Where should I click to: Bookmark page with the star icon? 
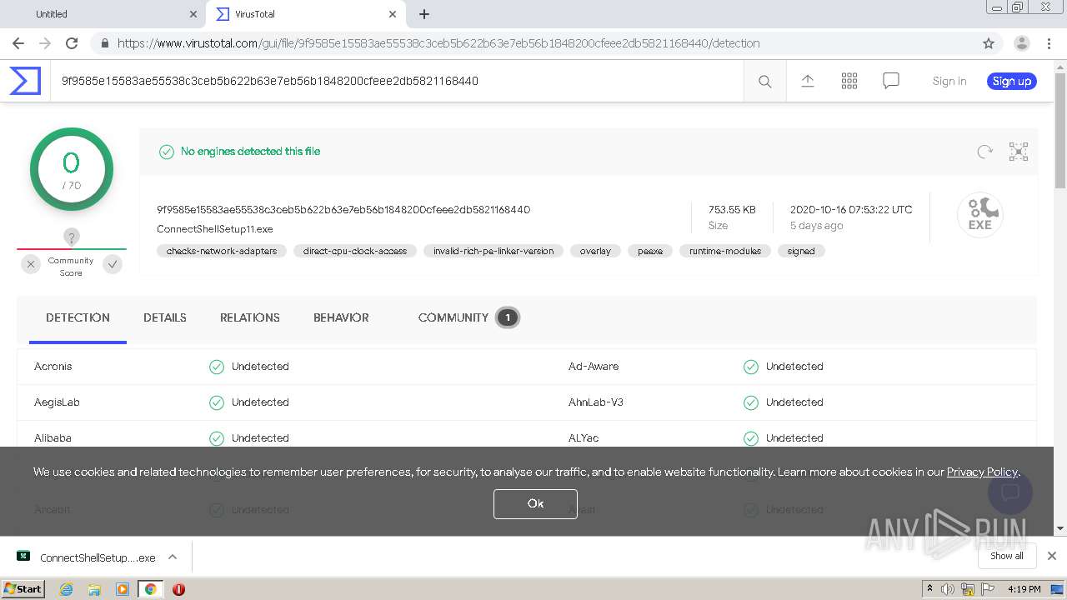[x=989, y=43]
